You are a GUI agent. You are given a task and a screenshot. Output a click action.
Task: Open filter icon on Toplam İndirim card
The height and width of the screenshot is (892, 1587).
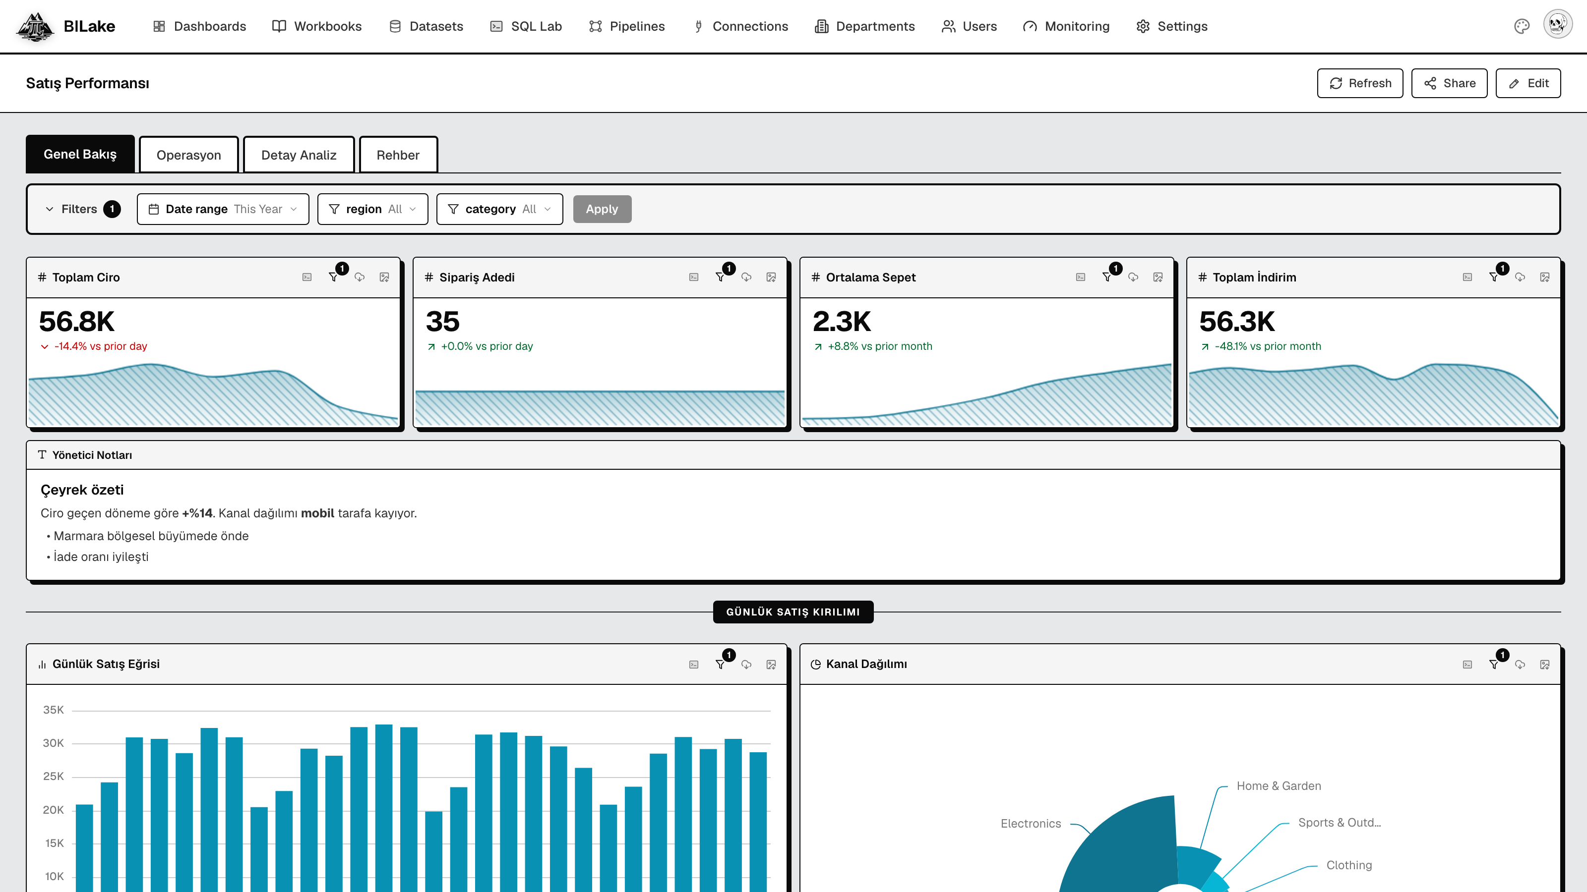click(1494, 277)
